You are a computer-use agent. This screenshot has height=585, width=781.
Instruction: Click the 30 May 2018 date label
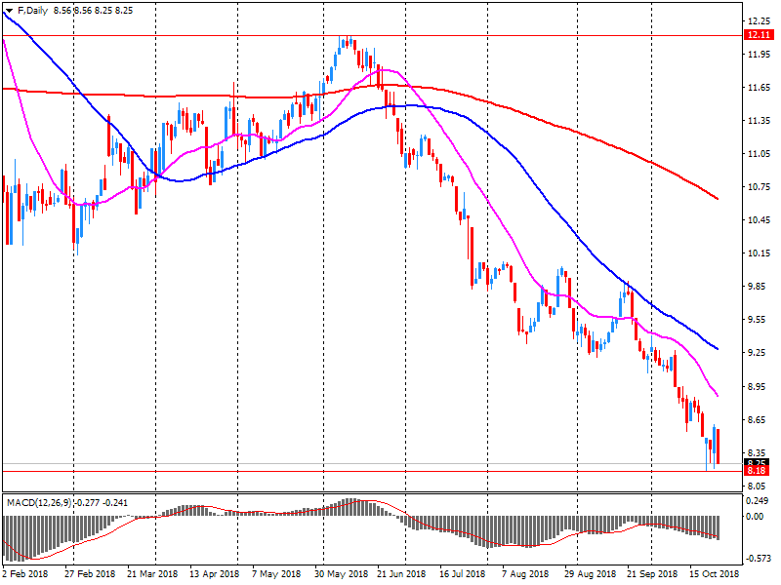pyautogui.click(x=340, y=574)
